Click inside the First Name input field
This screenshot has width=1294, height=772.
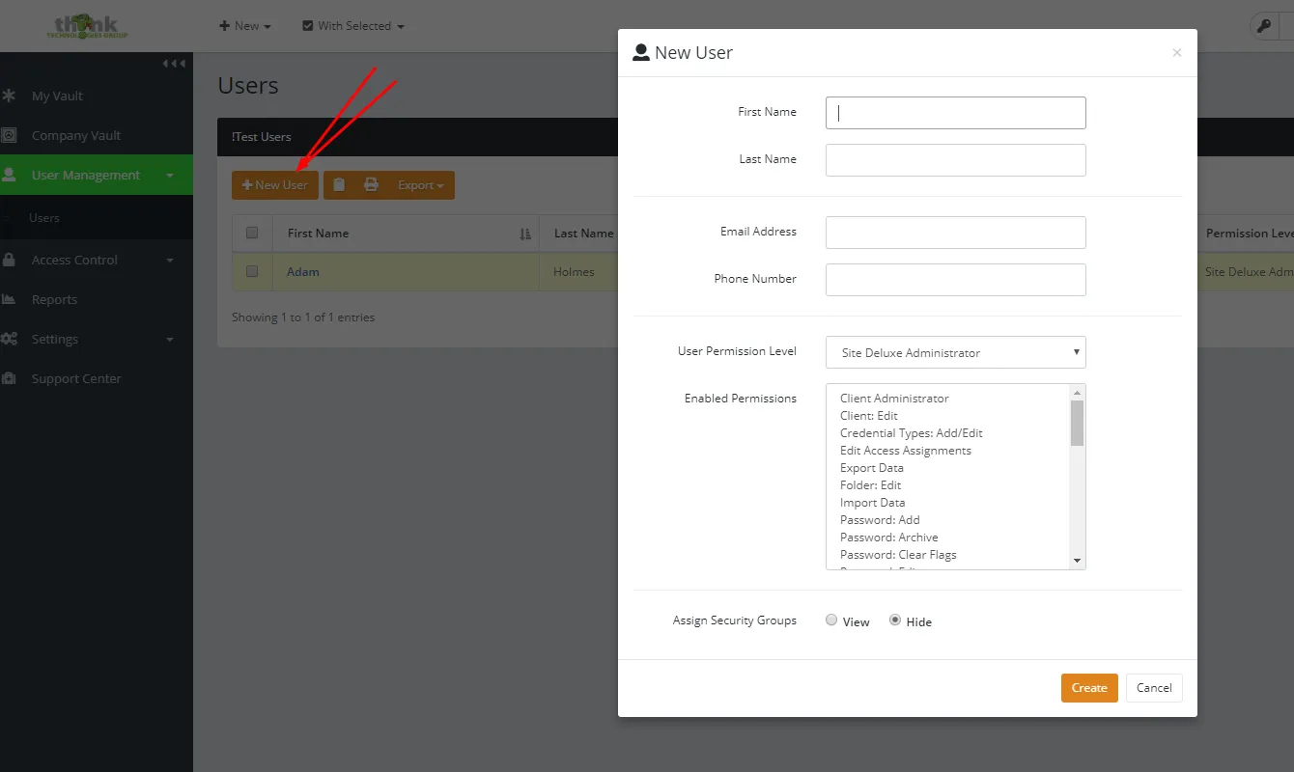click(x=955, y=113)
